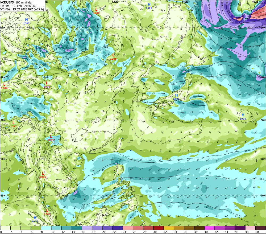
Task: Click the VT valid time 13.02.2026 09Z line
Action: point(22,9)
